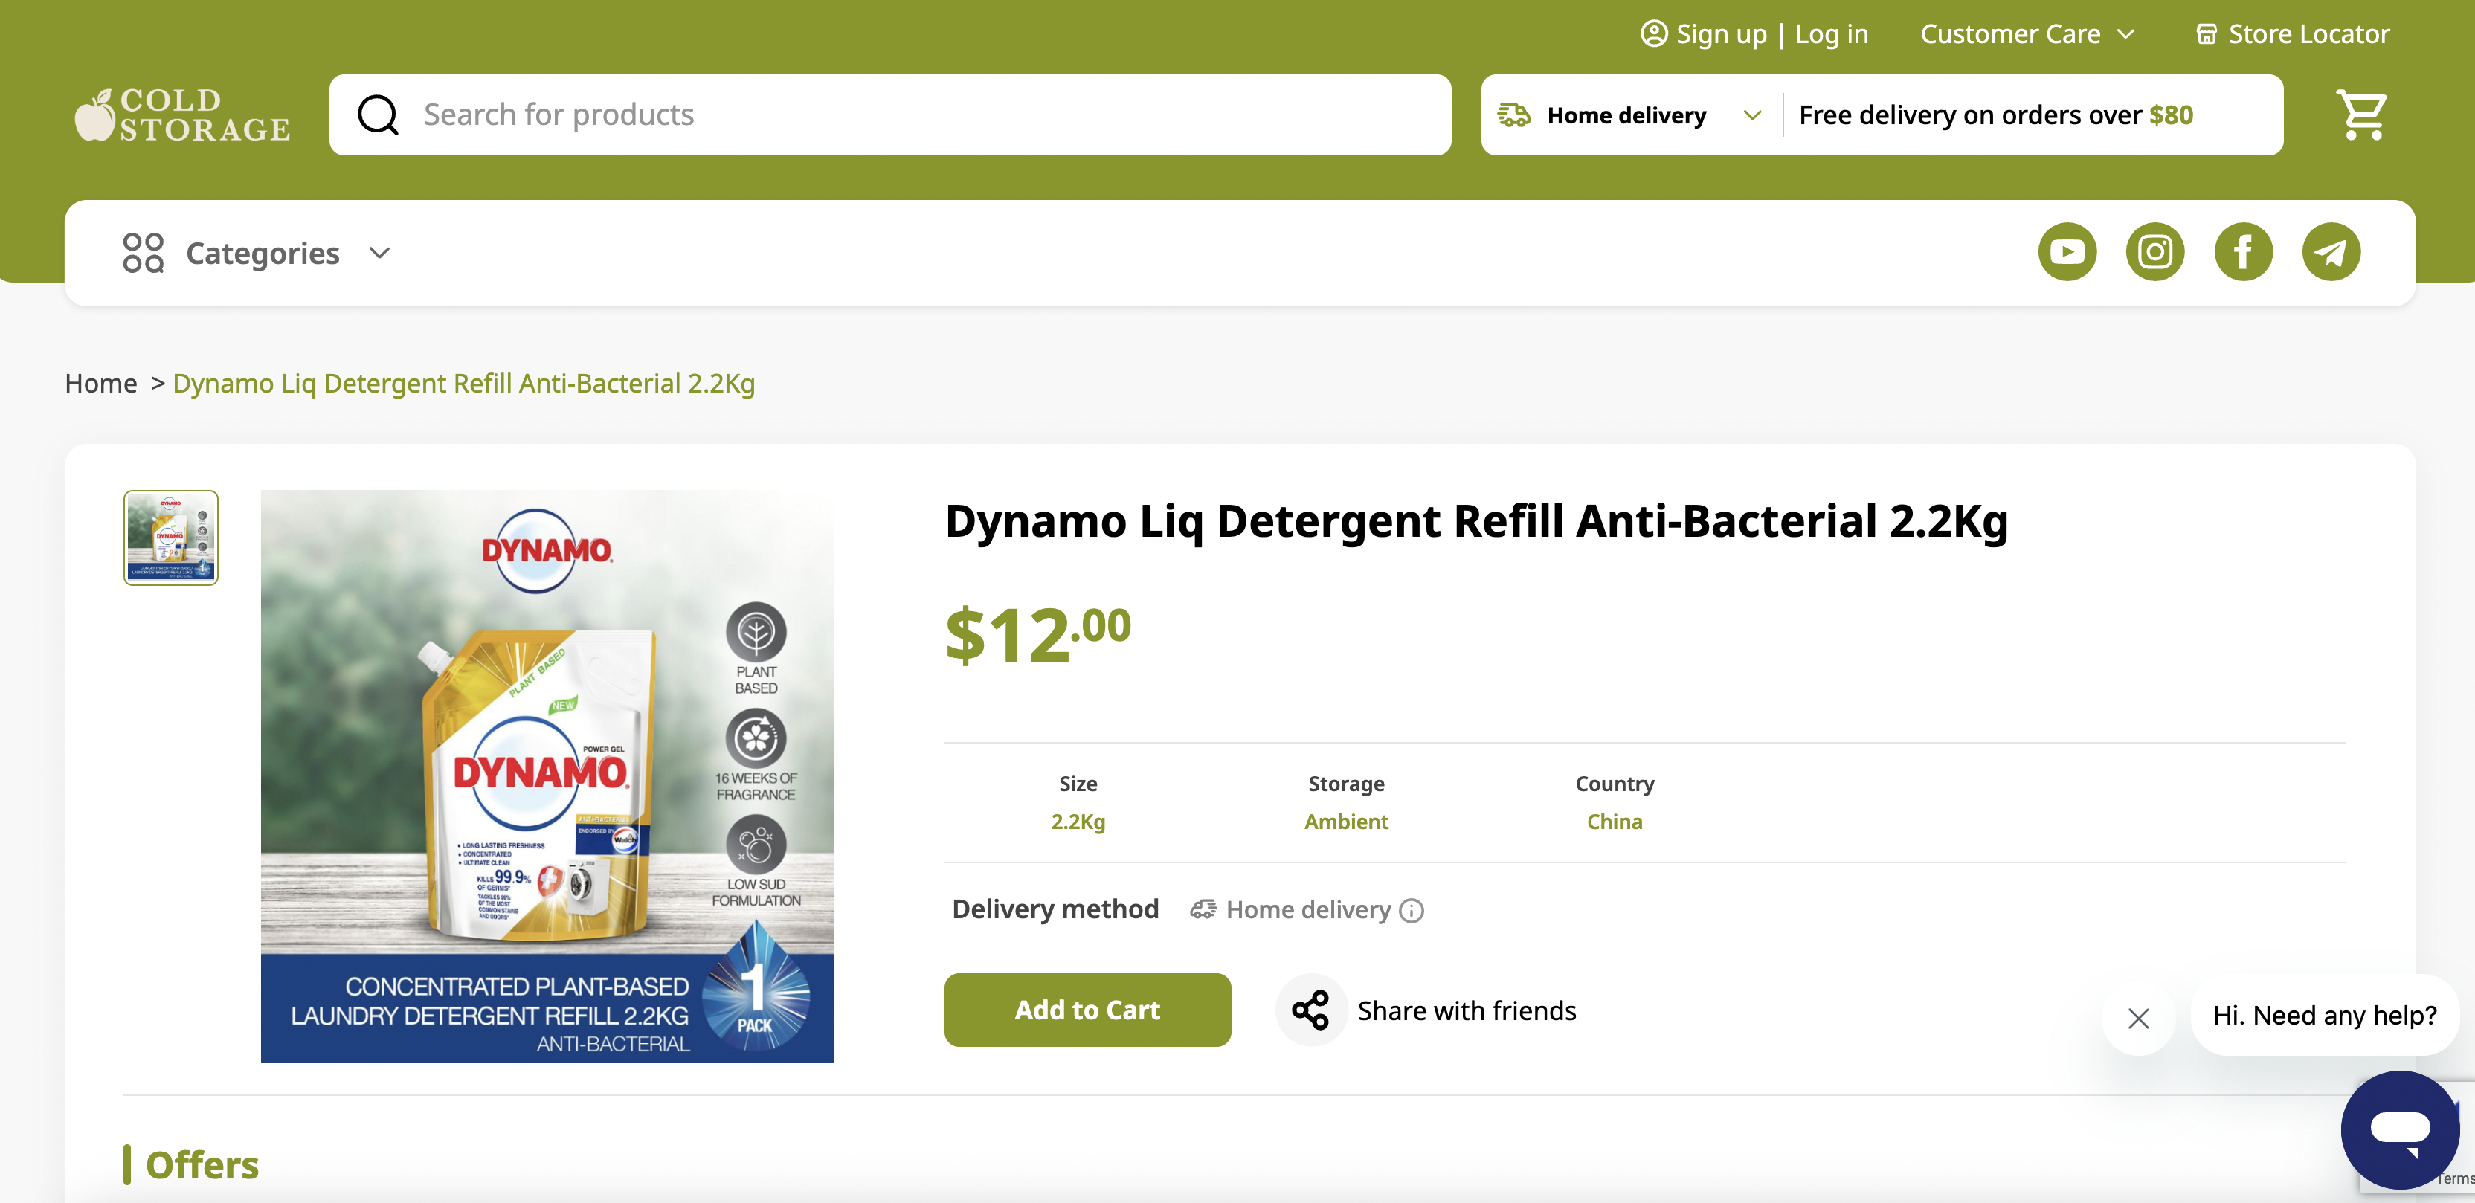Add the detergent to cart

pyautogui.click(x=1087, y=1010)
